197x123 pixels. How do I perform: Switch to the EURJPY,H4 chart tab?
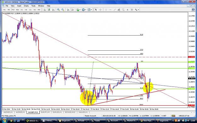click(x=45, y=112)
